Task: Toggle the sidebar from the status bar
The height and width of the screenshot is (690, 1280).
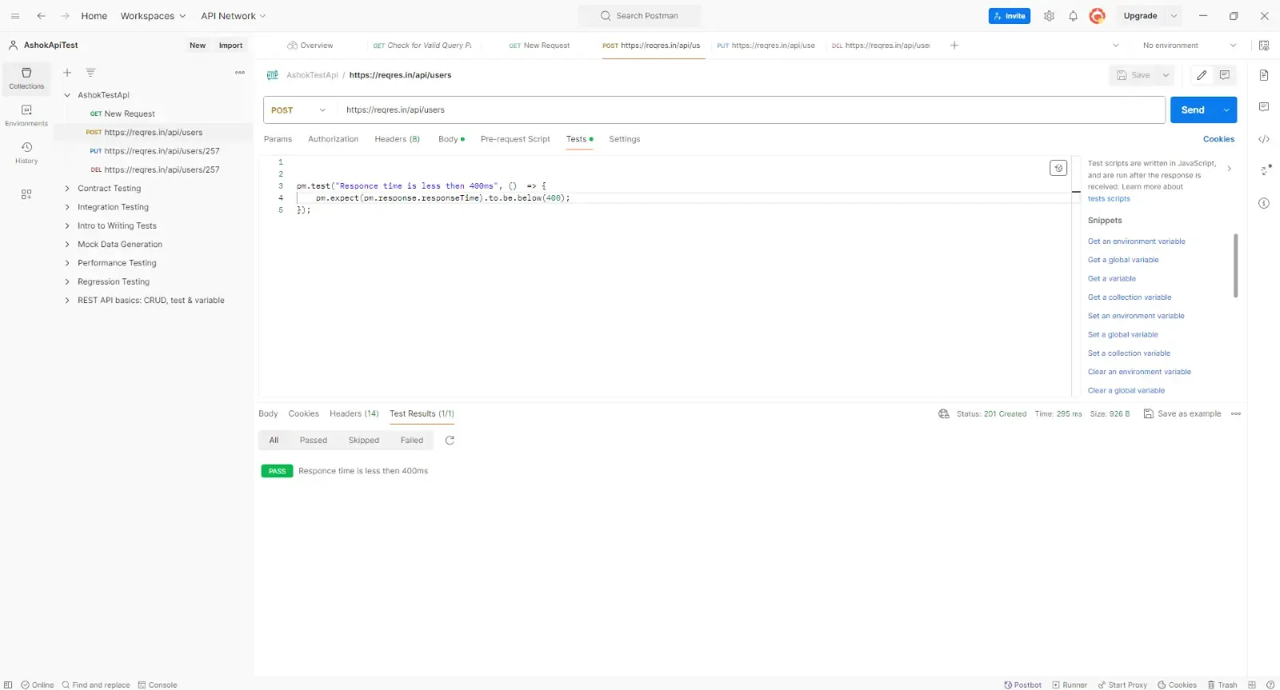Action: pyautogui.click(x=8, y=685)
